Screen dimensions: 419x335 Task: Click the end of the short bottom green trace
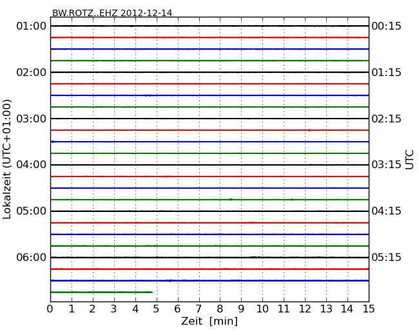(x=151, y=292)
